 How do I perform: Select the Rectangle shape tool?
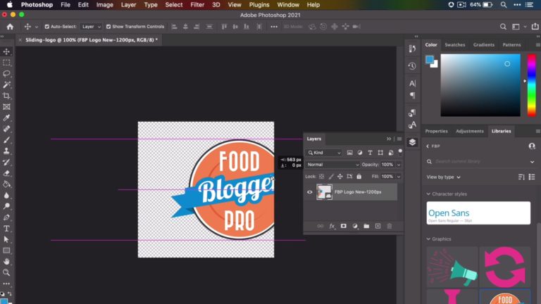click(6, 251)
